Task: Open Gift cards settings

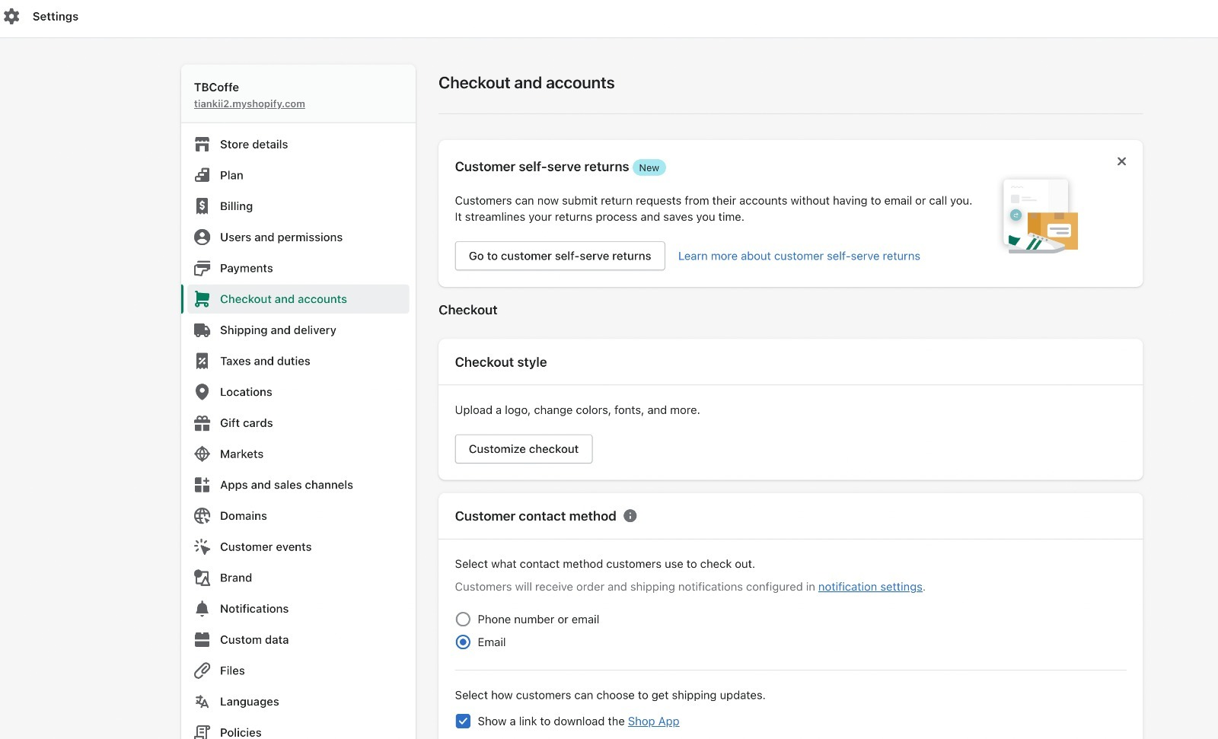Action: click(x=246, y=423)
